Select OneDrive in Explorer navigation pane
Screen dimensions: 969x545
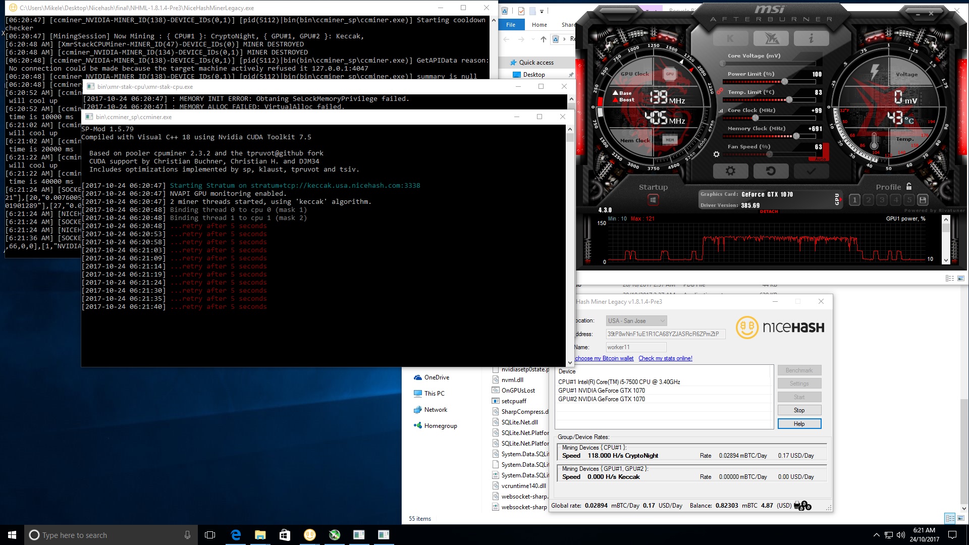point(437,377)
